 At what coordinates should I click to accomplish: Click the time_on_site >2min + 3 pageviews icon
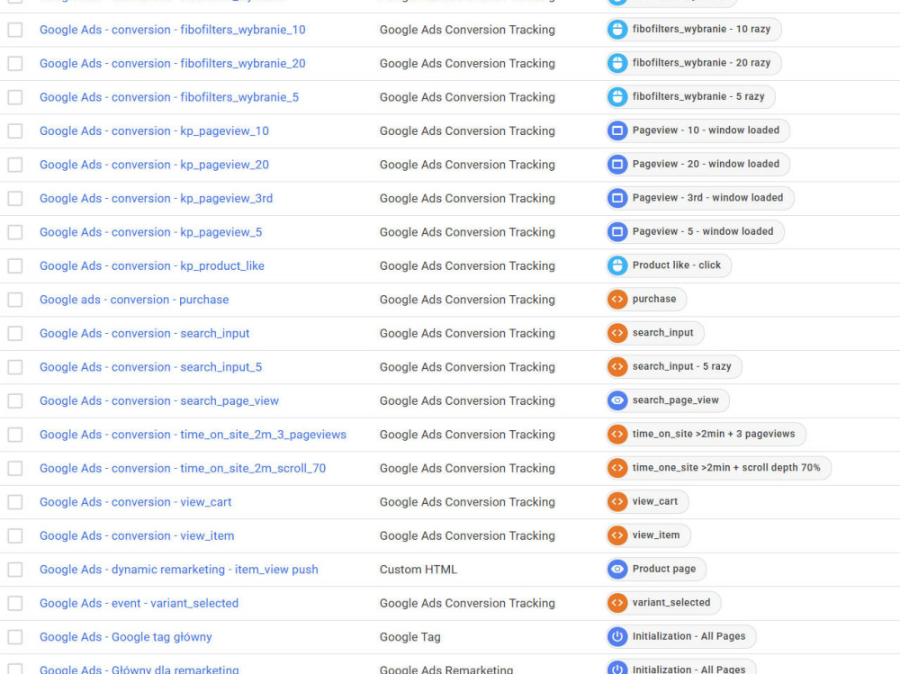click(x=617, y=434)
